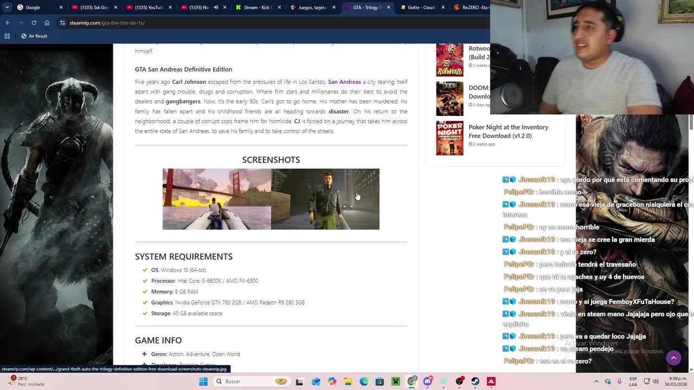Open the DOOM sidebar post title
694x390 pixels.
(x=479, y=92)
